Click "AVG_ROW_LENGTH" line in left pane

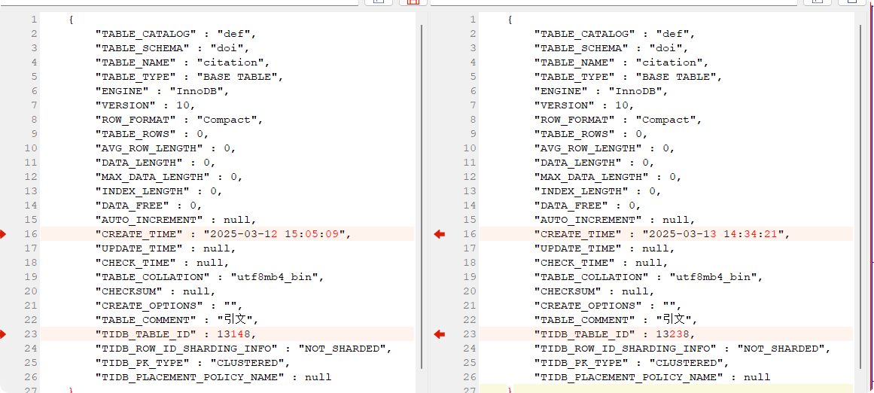coord(166,148)
